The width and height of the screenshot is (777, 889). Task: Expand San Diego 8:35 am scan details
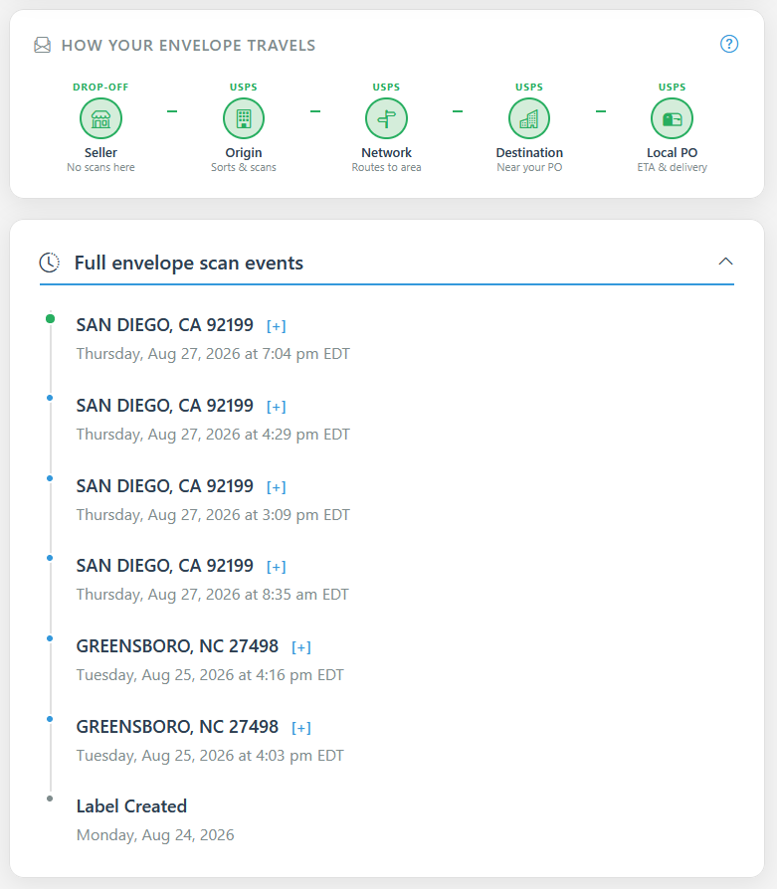coord(277,567)
